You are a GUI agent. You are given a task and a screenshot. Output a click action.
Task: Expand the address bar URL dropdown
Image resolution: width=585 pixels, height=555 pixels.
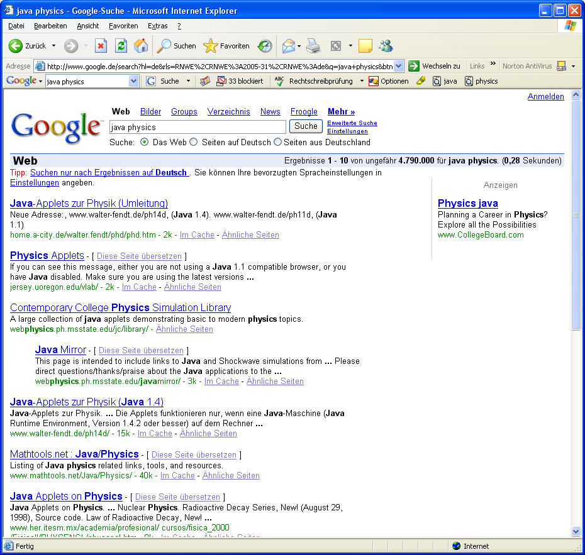point(399,66)
